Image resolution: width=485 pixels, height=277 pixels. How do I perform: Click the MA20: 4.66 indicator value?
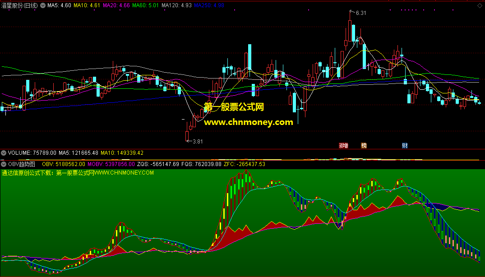116,5
